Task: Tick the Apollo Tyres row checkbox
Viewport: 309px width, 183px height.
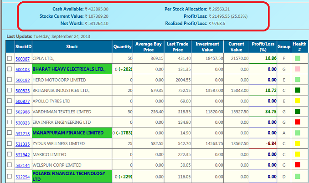Action: tap(10, 101)
